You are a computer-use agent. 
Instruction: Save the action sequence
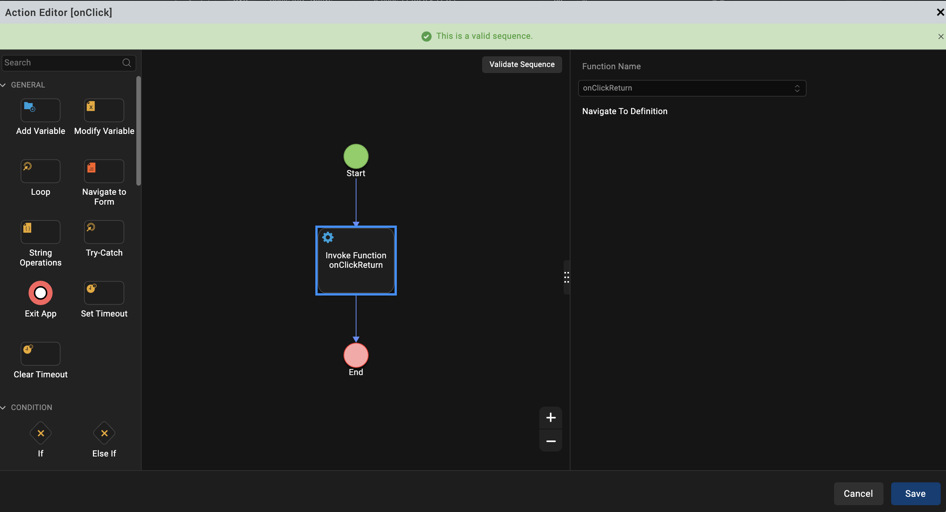915,494
